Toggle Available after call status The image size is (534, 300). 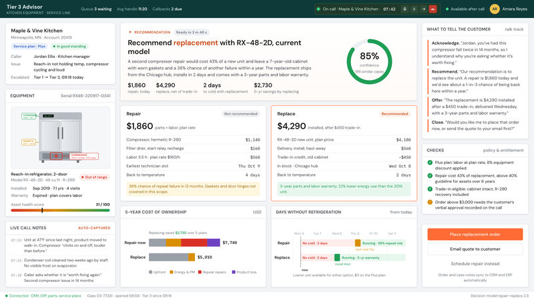[465, 9]
